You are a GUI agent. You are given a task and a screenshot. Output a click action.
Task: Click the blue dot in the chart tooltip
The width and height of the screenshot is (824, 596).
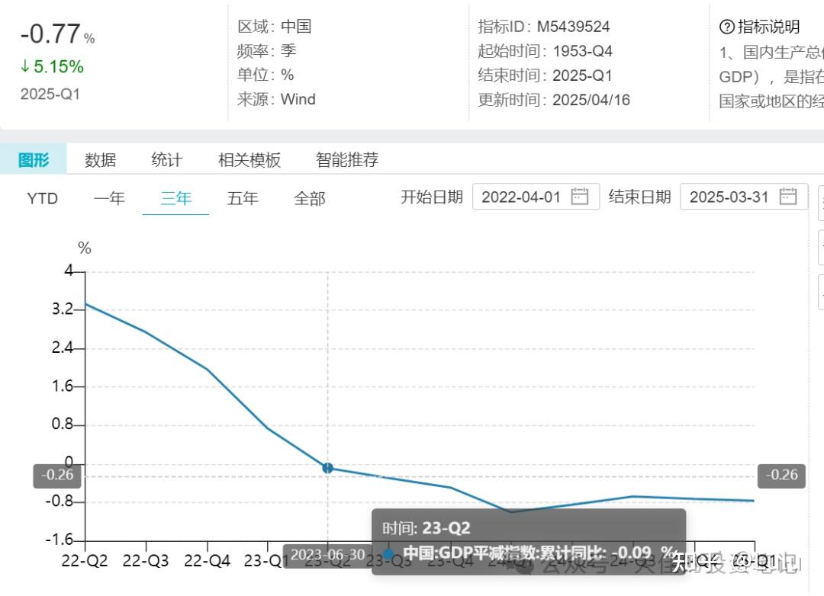(x=388, y=553)
